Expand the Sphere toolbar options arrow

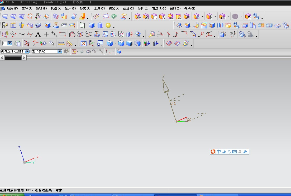(x=114, y=27)
